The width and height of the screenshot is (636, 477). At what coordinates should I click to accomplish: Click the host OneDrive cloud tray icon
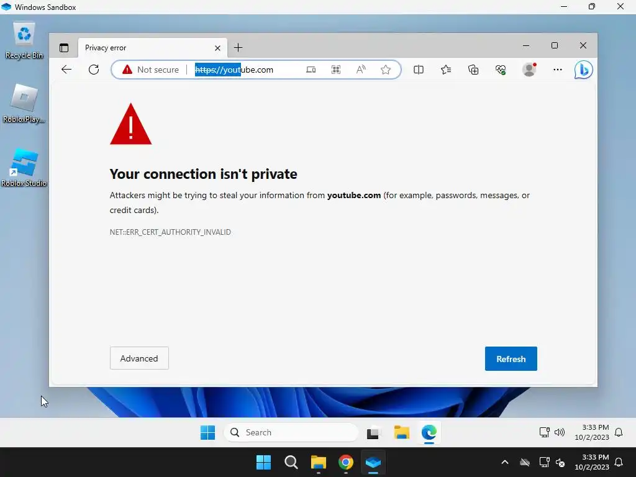click(x=525, y=462)
